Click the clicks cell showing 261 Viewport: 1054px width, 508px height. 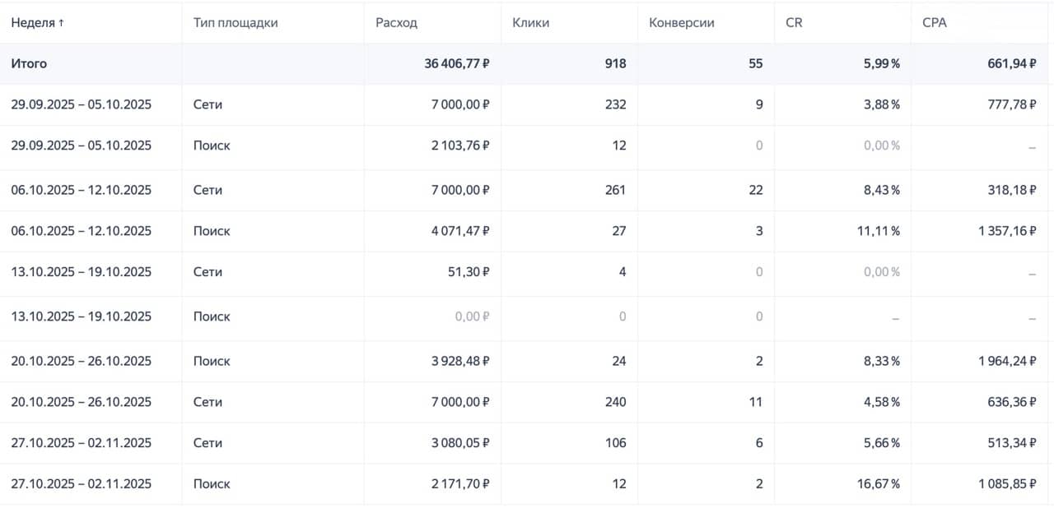coord(614,190)
